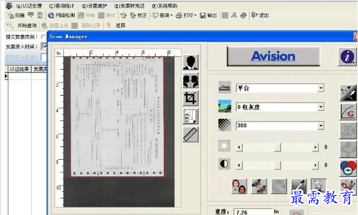Click the 开始查询 button
358x215 pixels.
click(22, 25)
